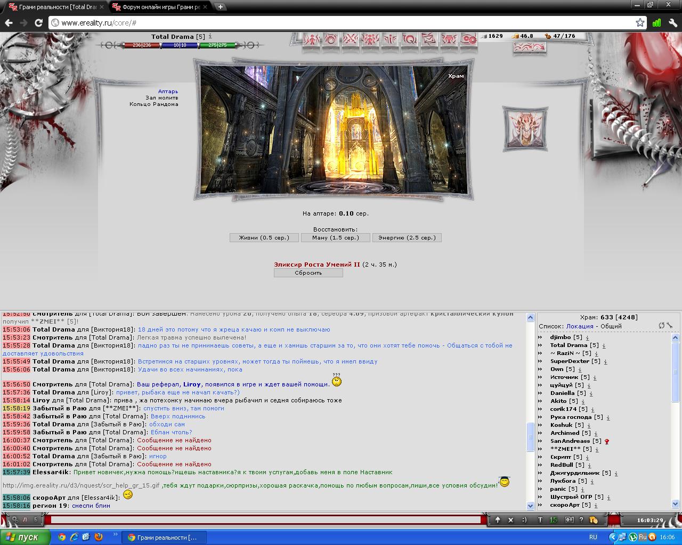This screenshot has width=682, height=545.
Task: Select player Источник in the list
Action: click(x=565, y=377)
